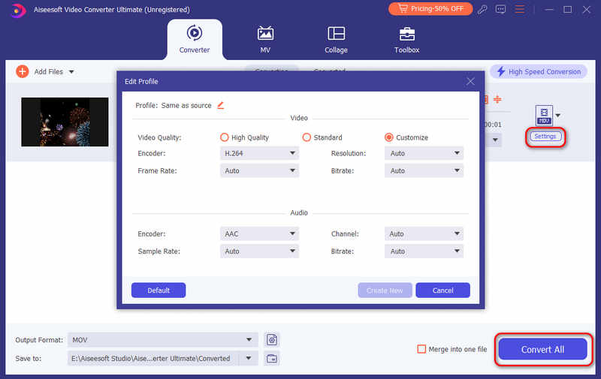Open the Toolbox tab
The width and height of the screenshot is (601, 379).
(x=406, y=40)
